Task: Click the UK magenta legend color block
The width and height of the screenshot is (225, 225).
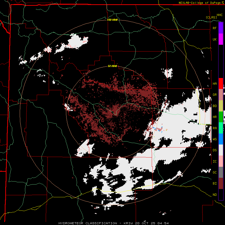Action: point(221,39)
